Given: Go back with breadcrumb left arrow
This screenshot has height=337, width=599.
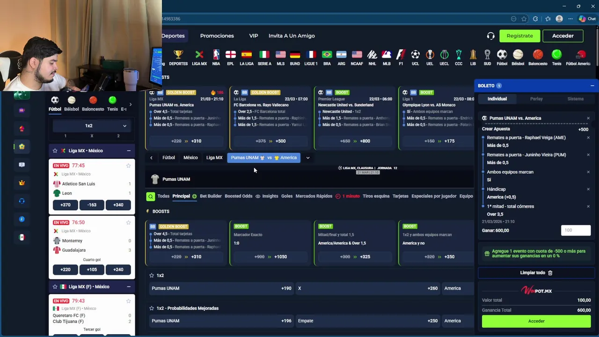Looking at the screenshot, I should coord(151,158).
